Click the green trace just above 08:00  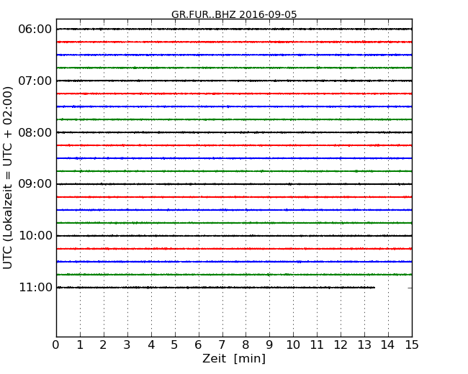(234, 119)
